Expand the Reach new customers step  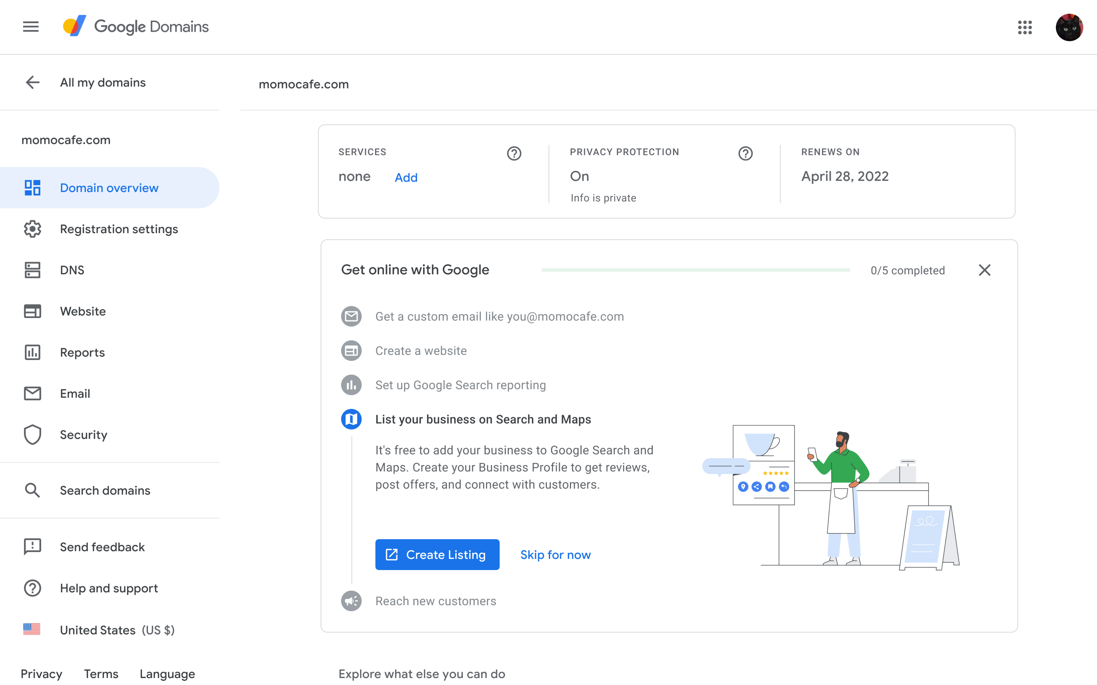(436, 601)
